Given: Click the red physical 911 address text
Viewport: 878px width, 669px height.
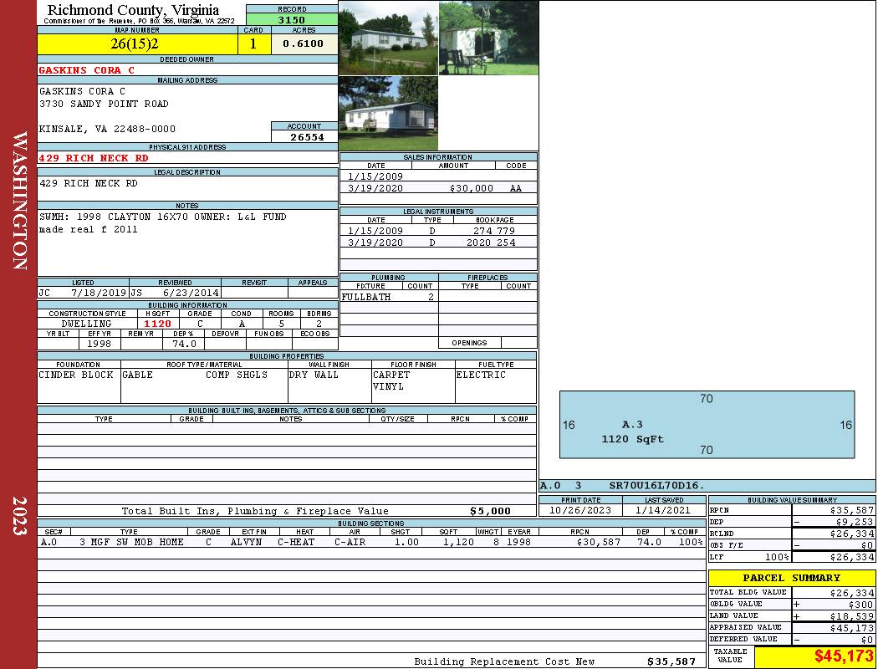Looking at the screenshot, I should (94, 157).
